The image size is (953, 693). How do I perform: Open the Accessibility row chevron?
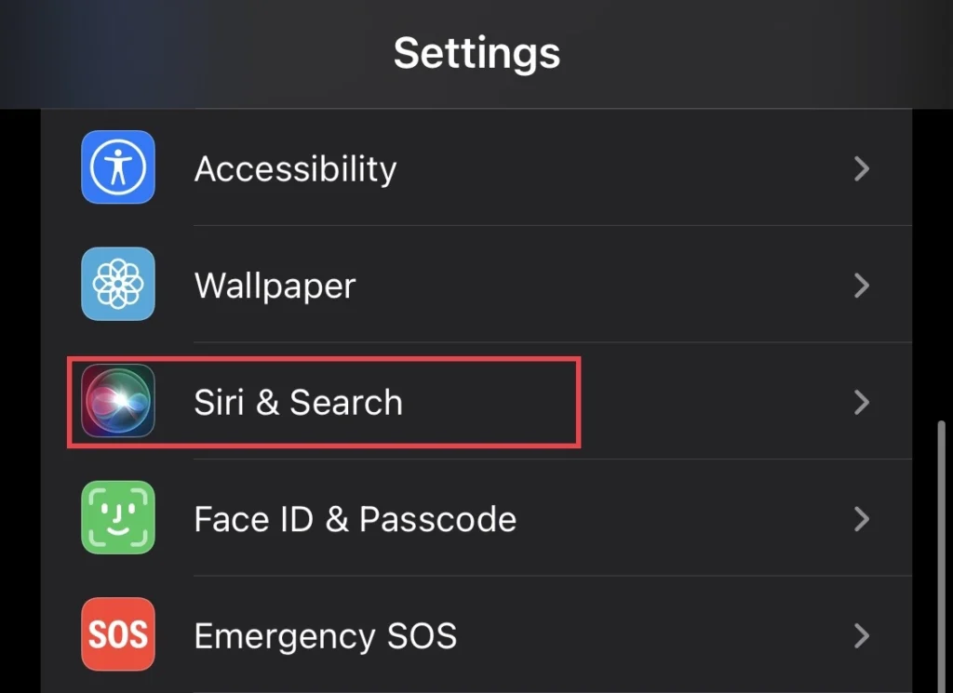click(861, 169)
